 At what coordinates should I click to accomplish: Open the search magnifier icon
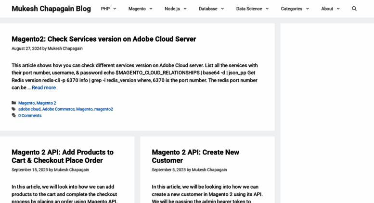(x=354, y=9)
